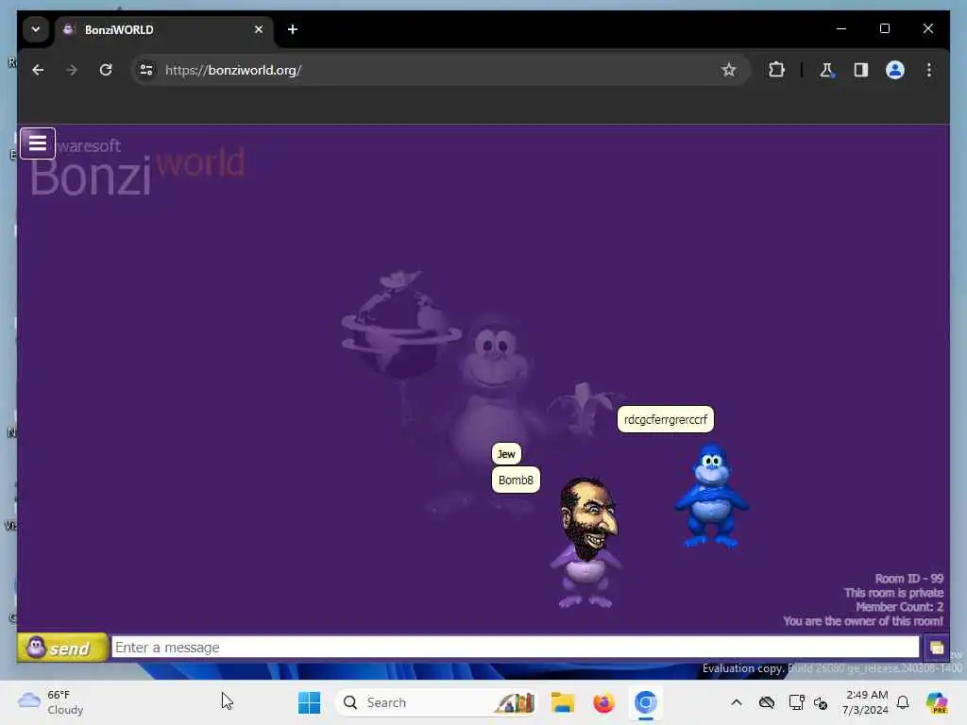Viewport: 967px width, 725px height.
Task: Open a new browser tab
Action: pyautogui.click(x=293, y=29)
